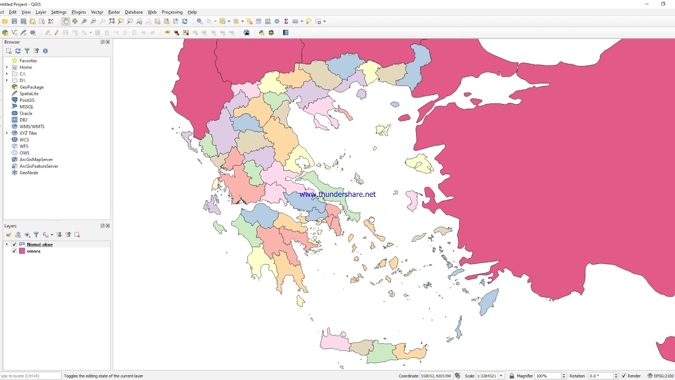Click the Statistical Summary sigma icon

[x=286, y=21]
